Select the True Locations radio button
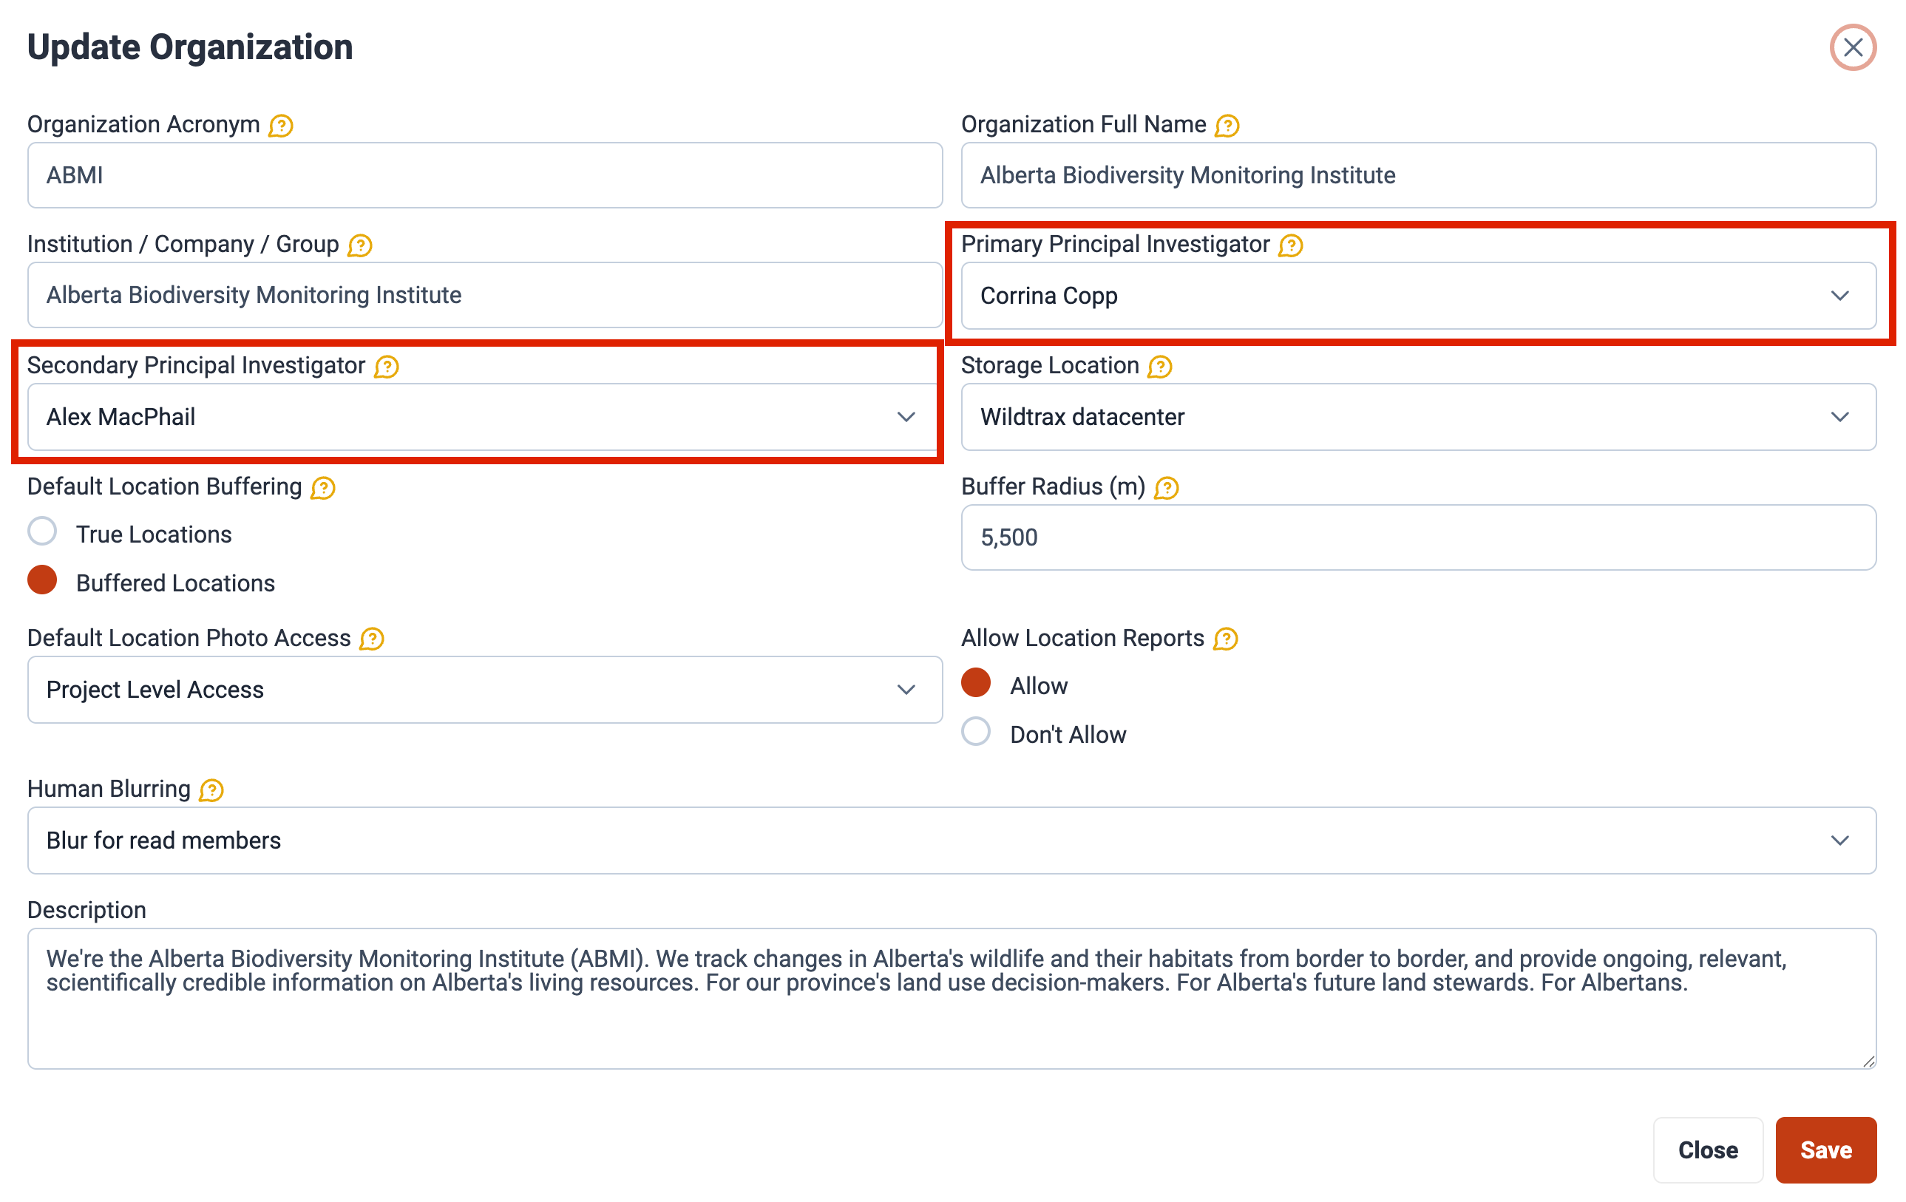 click(42, 532)
